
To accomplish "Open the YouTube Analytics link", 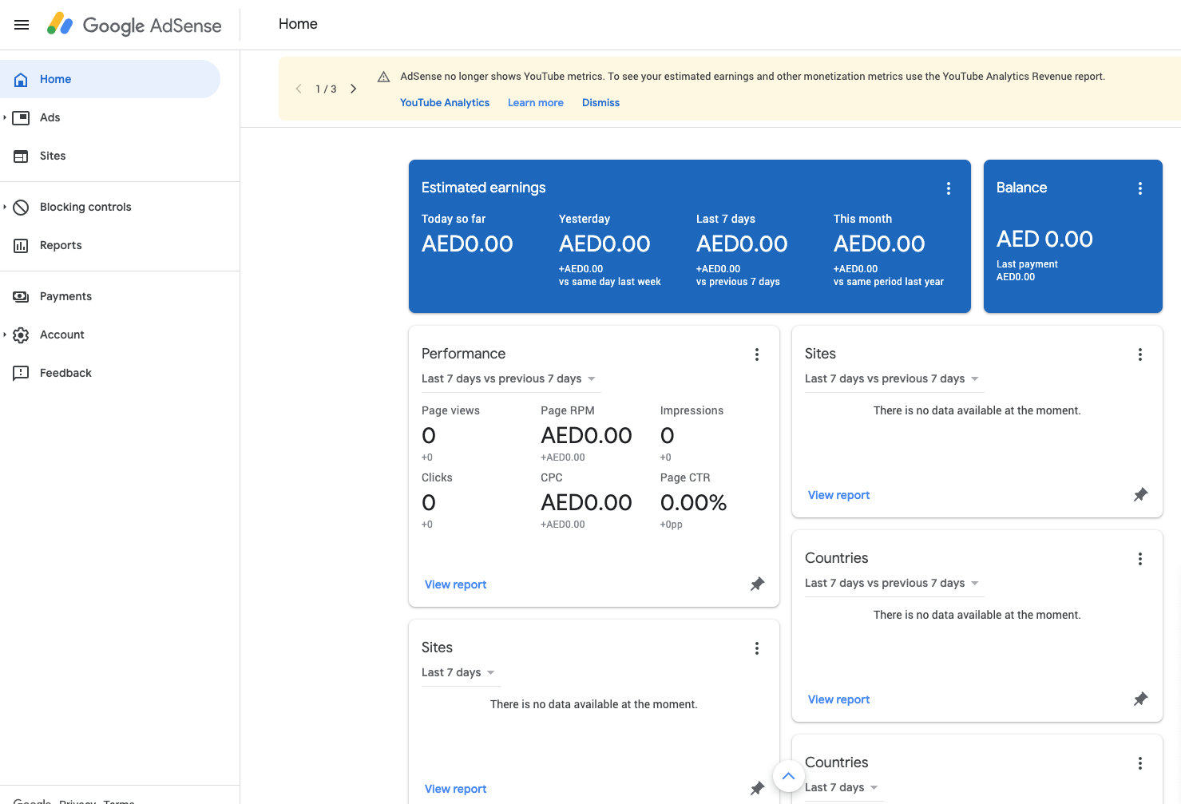I will pyautogui.click(x=445, y=103).
